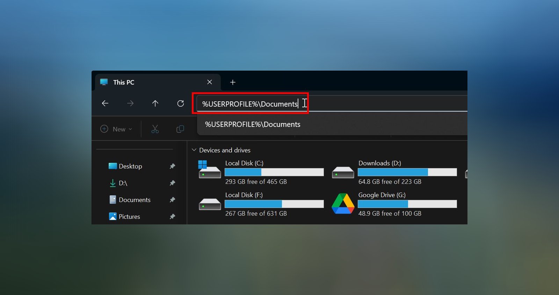Click the 'Local Disk (F:)' label

pos(244,195)
